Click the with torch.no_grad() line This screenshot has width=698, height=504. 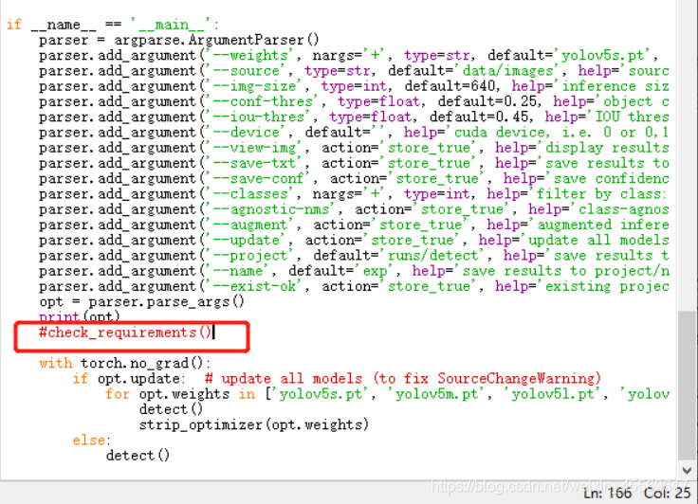[x=124, y=364]
